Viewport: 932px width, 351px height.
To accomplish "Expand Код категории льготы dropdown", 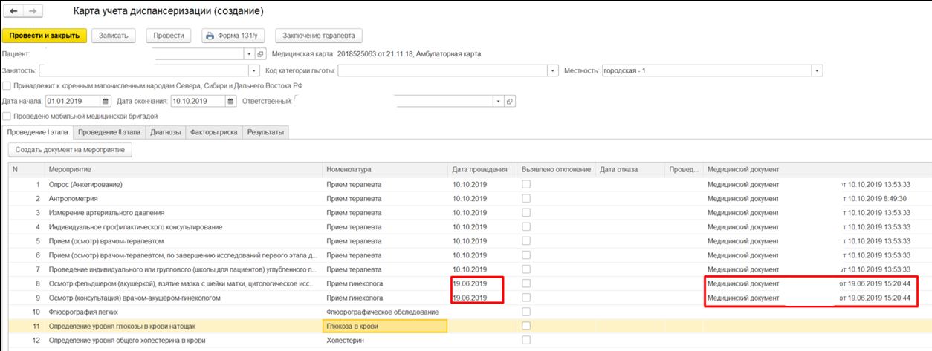I will click(553, 70).
